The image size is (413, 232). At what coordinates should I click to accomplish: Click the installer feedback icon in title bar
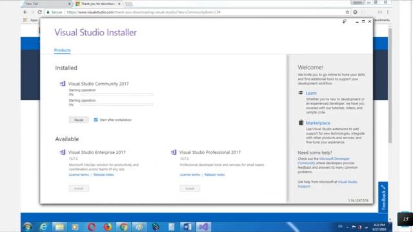point(345,21)
